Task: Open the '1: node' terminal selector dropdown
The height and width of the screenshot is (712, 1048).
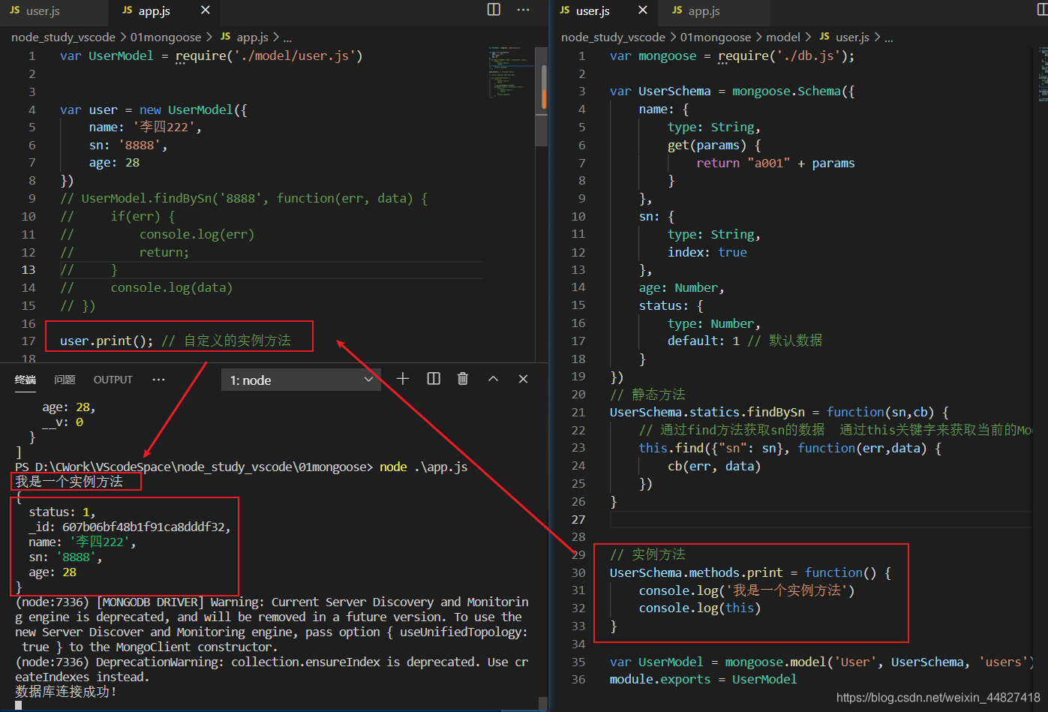Action: 301,380
